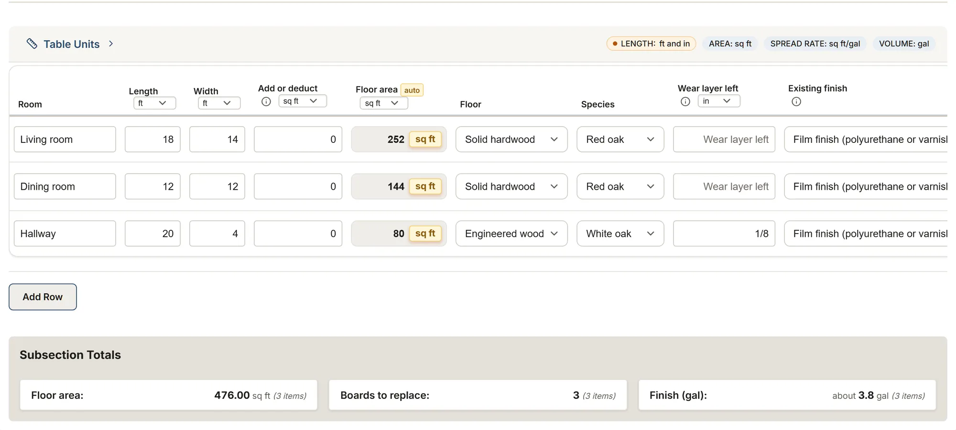Open Add or deduct info icon

266,101
